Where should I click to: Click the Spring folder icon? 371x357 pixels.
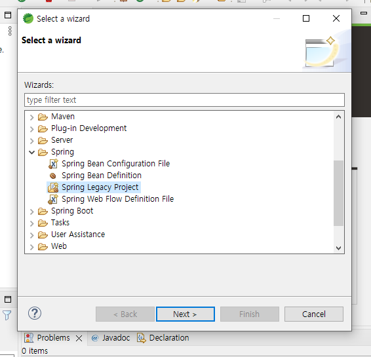[43, 152]
